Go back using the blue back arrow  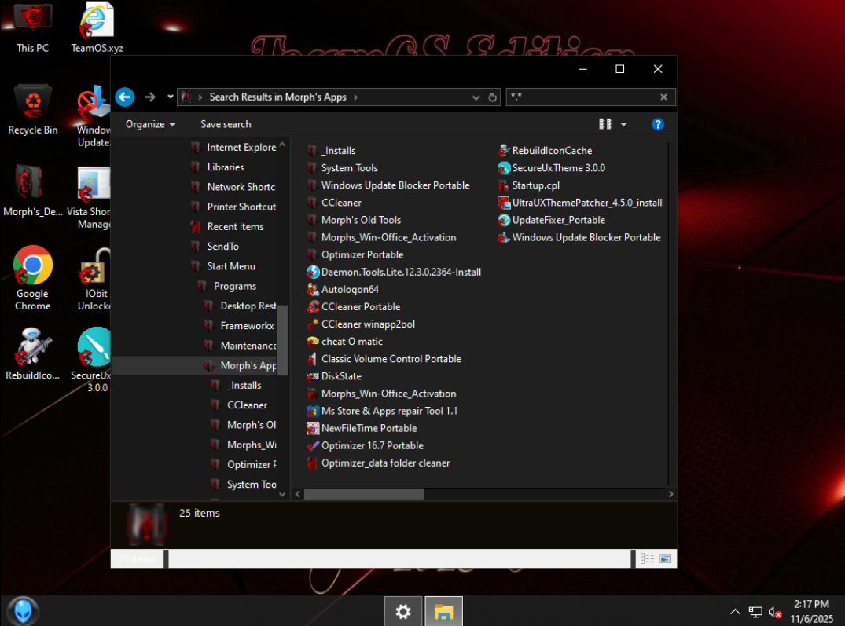point(124,97)
